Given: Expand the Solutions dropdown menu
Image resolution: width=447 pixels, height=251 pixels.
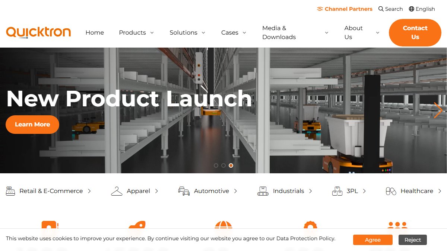Looking at the screenshot, I should [x=187, y=33].
